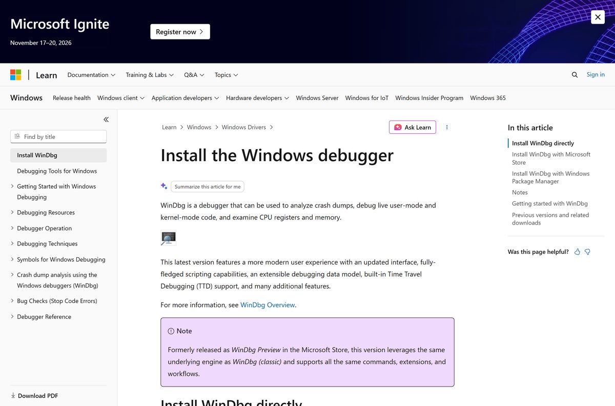
Task: Click thumbs down page helpful icon
Action: (588, 252)
